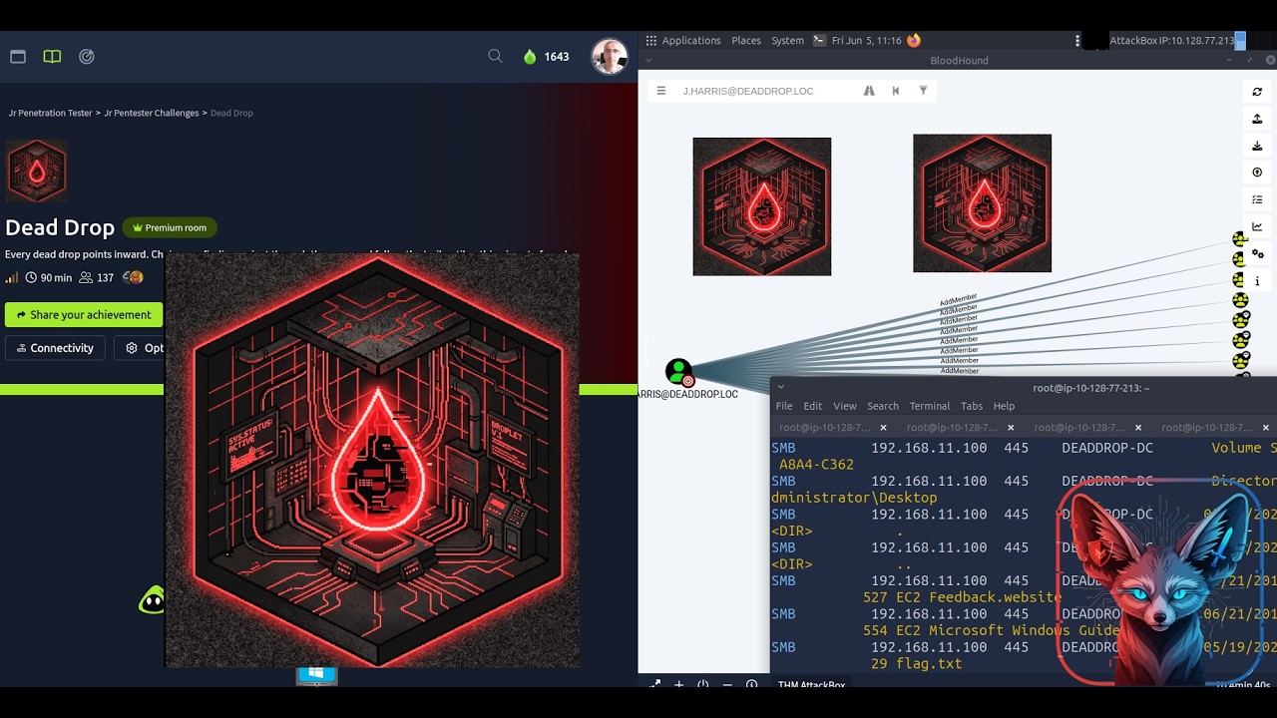Open Places menu in AttackBox panel
This screenshot has width=1277, height=718.
click(x=746, y=41)
